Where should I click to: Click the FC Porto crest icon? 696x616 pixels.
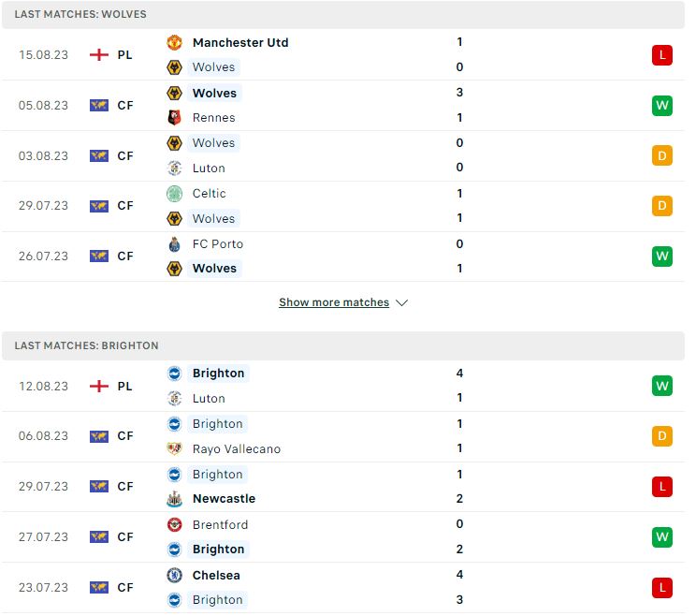point(174,244)
